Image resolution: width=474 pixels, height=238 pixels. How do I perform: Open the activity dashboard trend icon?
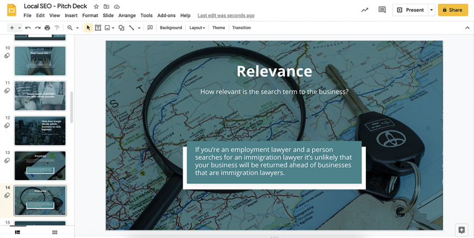365,10
